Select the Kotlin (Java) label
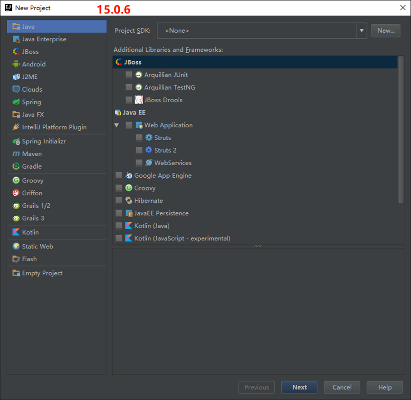411x400 pixels. 152,226
